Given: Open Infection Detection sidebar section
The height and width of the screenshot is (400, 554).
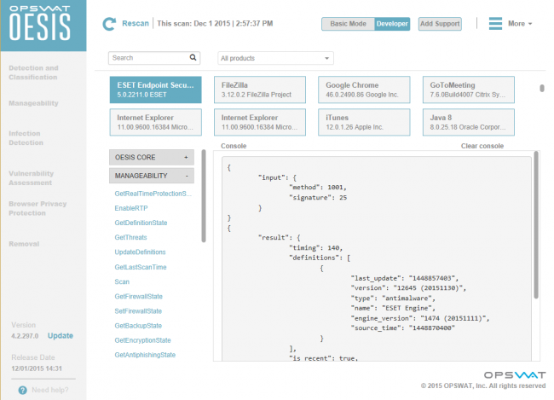Looking at the screenshot, I should [26, 138].
